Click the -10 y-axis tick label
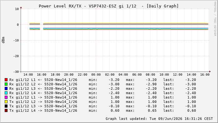This screenshot has width=218, height=123. 16,40
